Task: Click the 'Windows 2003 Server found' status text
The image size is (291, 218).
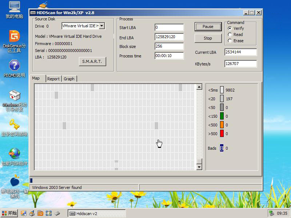Action: pos(57,187)
